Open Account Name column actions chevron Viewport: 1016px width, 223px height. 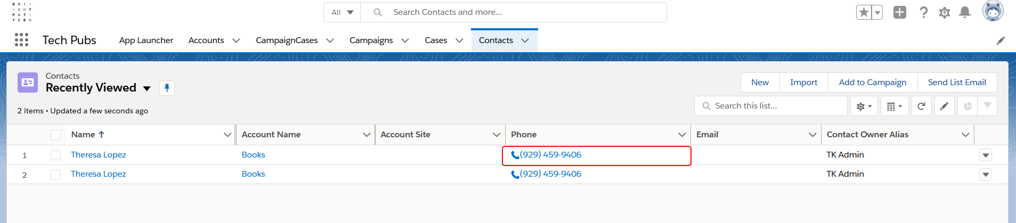(367, 135)
